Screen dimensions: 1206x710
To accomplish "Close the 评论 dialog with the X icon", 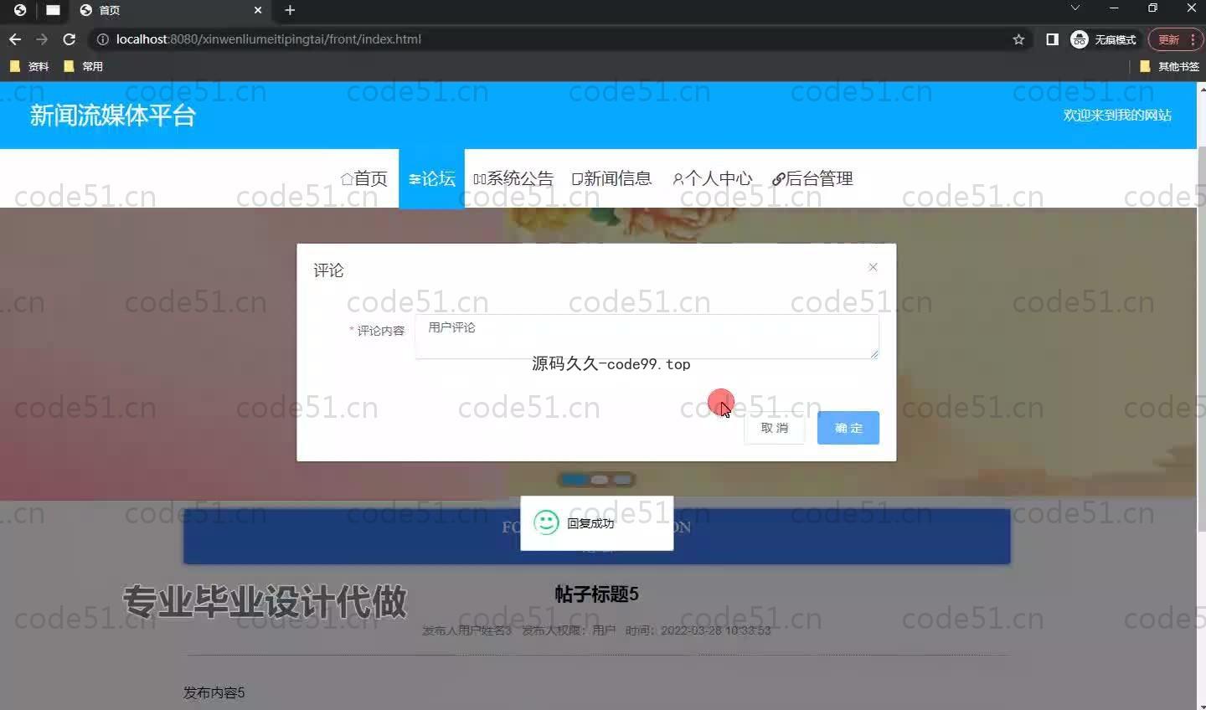I will 873,267.
